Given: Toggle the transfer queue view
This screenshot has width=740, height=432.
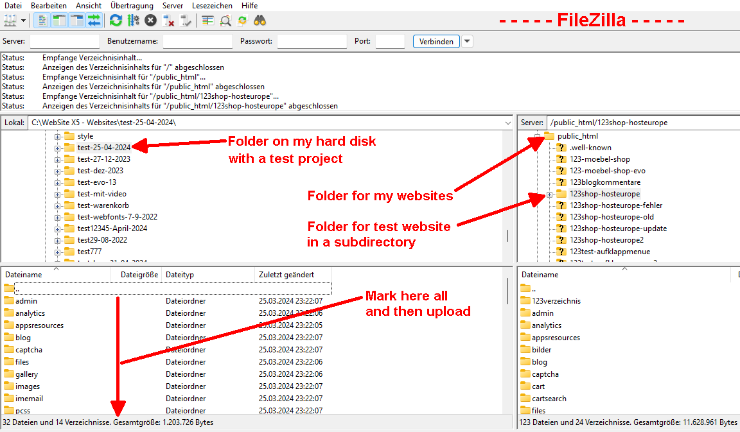Looking at the screenshot, I should tap(94, 21).
